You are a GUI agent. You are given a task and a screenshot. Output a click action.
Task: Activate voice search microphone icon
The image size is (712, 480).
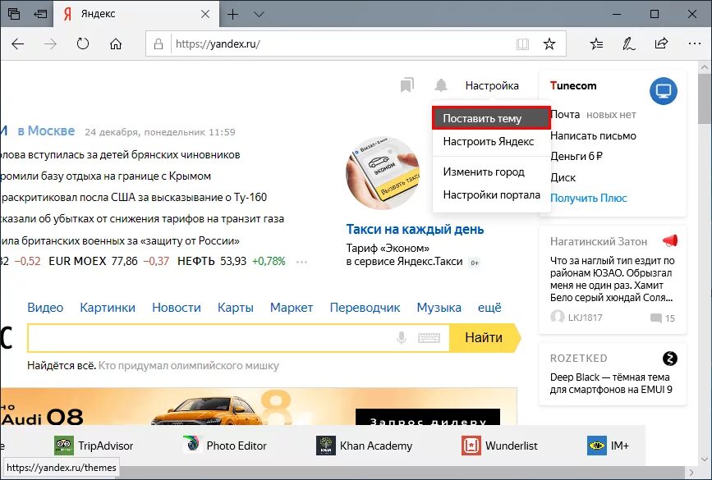(402, 338)
